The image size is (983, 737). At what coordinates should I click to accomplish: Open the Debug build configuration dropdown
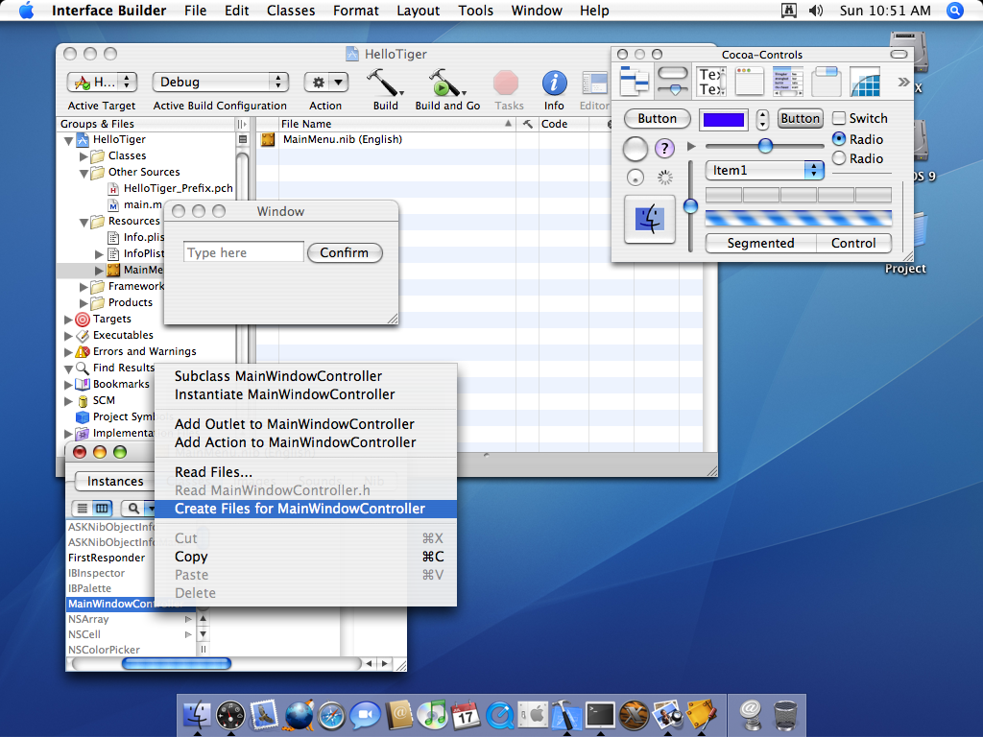220,83
